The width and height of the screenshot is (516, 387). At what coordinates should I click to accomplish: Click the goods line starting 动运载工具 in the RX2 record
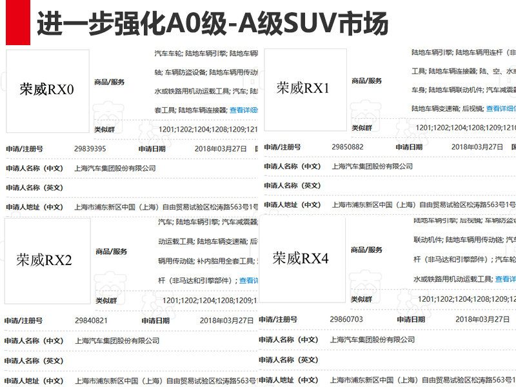[208, 241]
